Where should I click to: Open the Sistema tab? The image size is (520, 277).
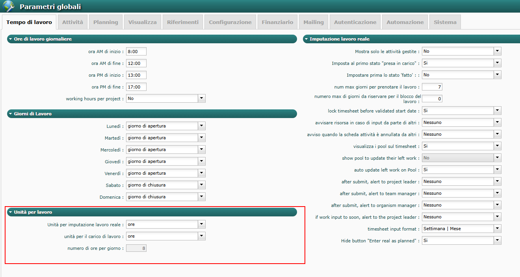click(x=445, y=22)
